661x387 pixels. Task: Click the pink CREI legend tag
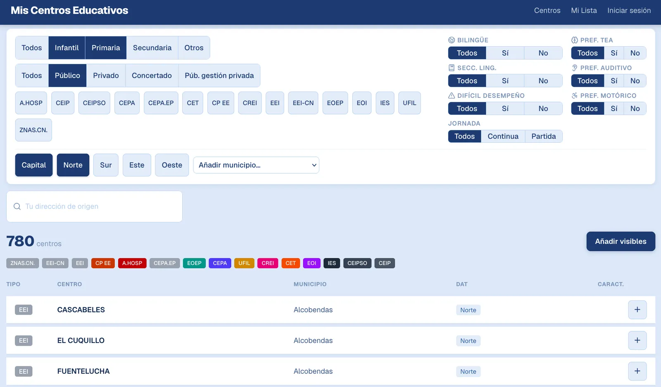[268, 263]
